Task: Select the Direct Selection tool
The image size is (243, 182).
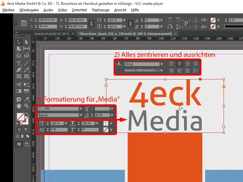Action: 26,42
